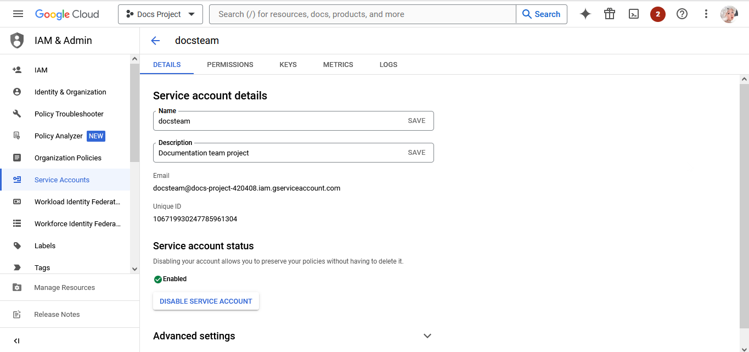Screen dimensions: 749x352
Task: Open Workforce Identity Federation page
Action: [65, 224]
